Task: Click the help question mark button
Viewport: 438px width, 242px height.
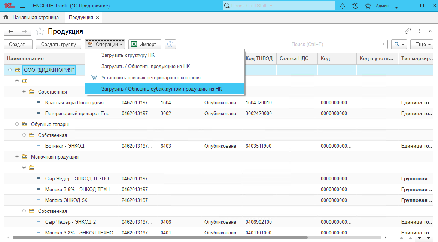Action: (x=170, y=44)
